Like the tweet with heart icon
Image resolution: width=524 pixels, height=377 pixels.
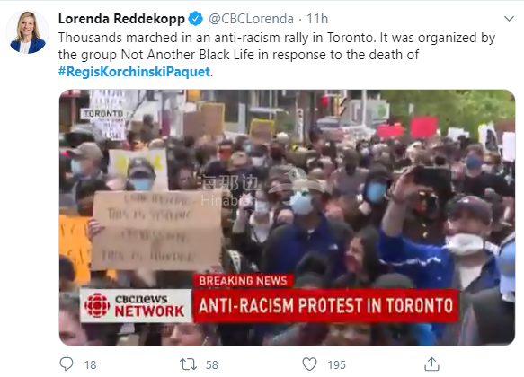(x=309, y=364)
